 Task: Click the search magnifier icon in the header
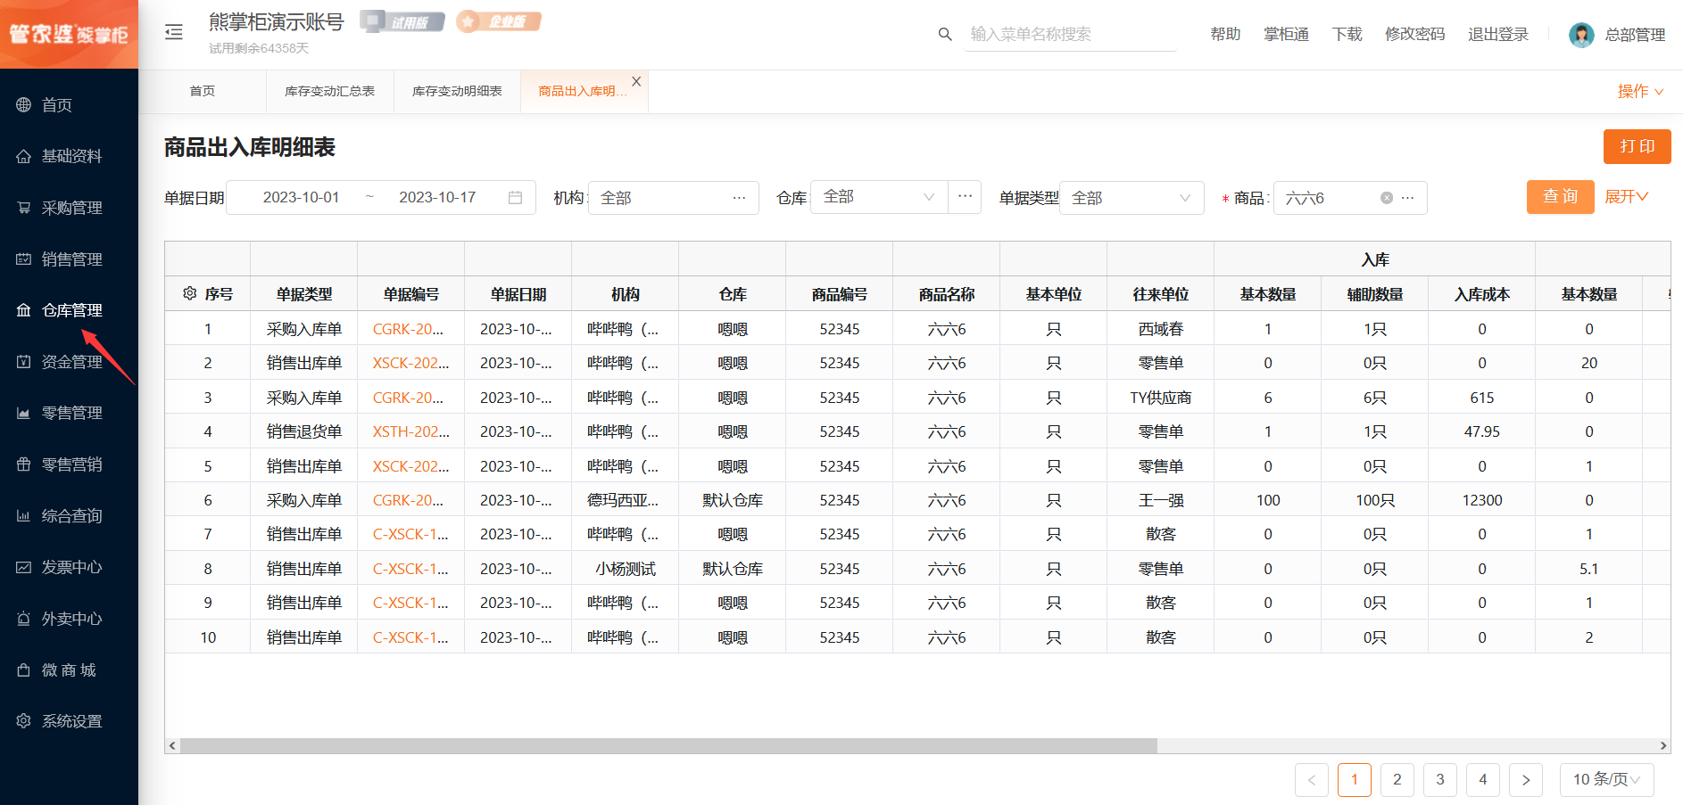945,34
